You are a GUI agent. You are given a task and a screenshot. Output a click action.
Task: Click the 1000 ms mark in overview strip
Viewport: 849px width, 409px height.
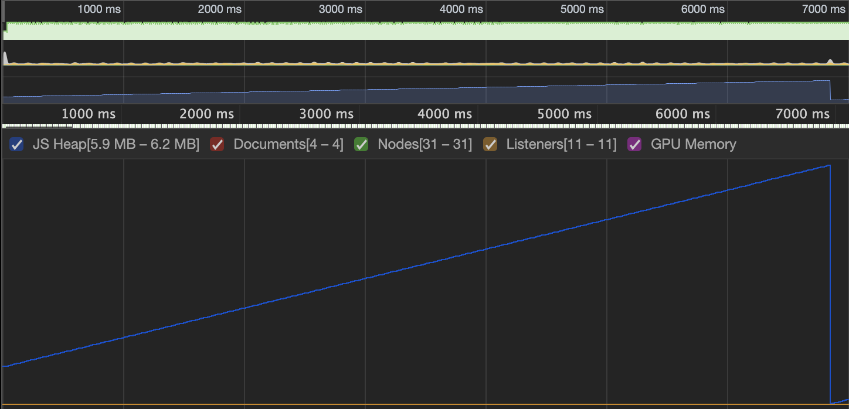click(99, 9)
